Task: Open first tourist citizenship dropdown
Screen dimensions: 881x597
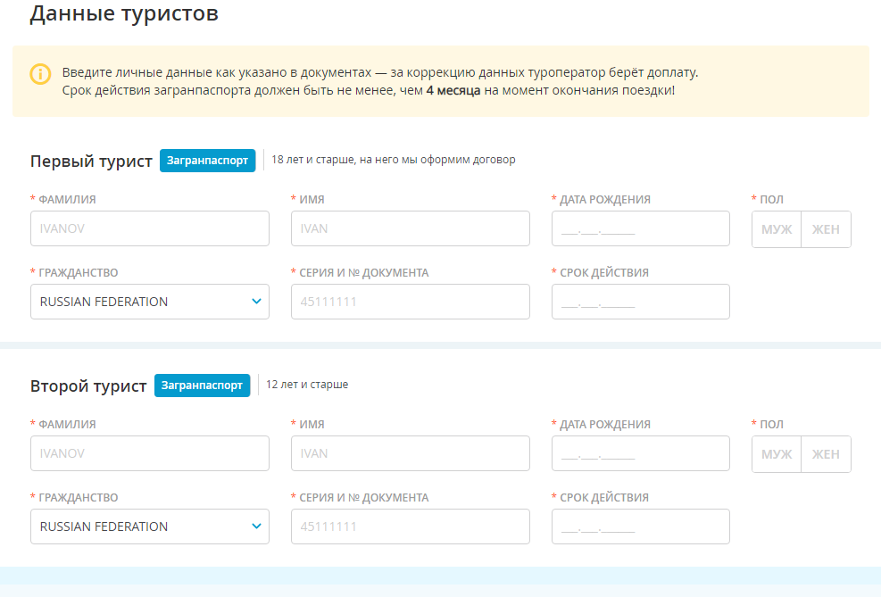Action: (150, 302)
